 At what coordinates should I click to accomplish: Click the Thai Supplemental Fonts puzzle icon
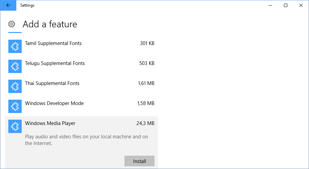pyautogui.click(x=15, y=86)
